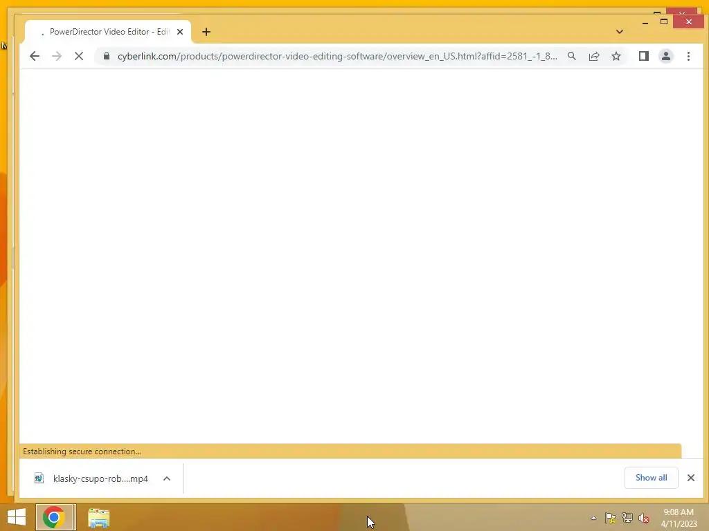The image size is (709, 531).
Task: Open the Chrome profile avatar
Action: click(666, 56)
